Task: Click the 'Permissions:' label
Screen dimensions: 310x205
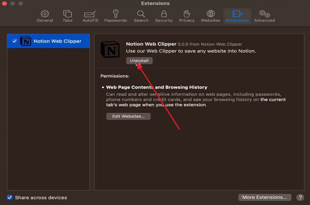Action: pyautogui.click(x=115, y=76)
